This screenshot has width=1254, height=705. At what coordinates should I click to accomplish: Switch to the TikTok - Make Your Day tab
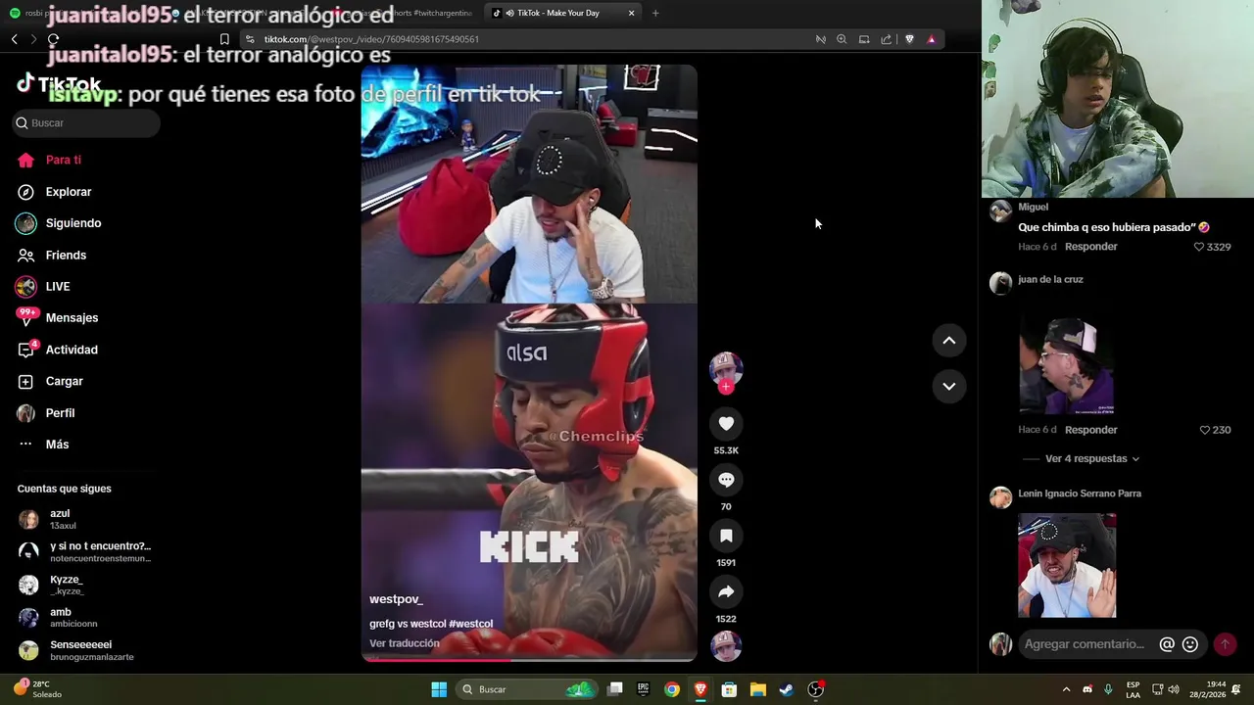[558, 13]
